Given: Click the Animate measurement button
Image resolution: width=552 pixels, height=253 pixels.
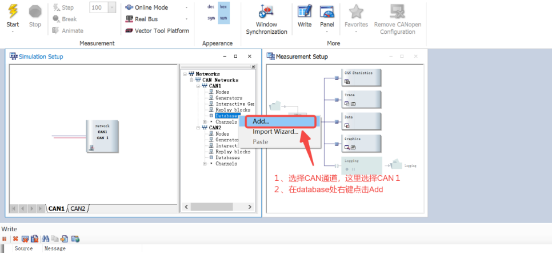Looking at the screenshot, I should [67, 31].
